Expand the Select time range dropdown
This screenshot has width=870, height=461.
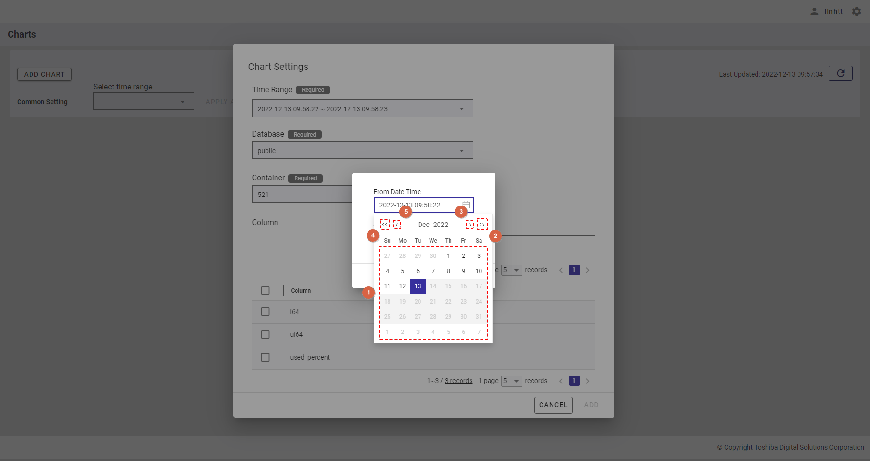pos(183,102)
